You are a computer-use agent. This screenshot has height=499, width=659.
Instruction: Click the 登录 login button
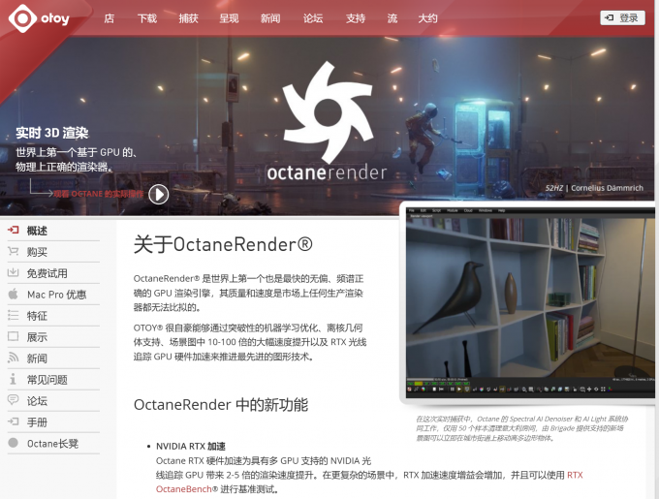(x=622, y=17)
